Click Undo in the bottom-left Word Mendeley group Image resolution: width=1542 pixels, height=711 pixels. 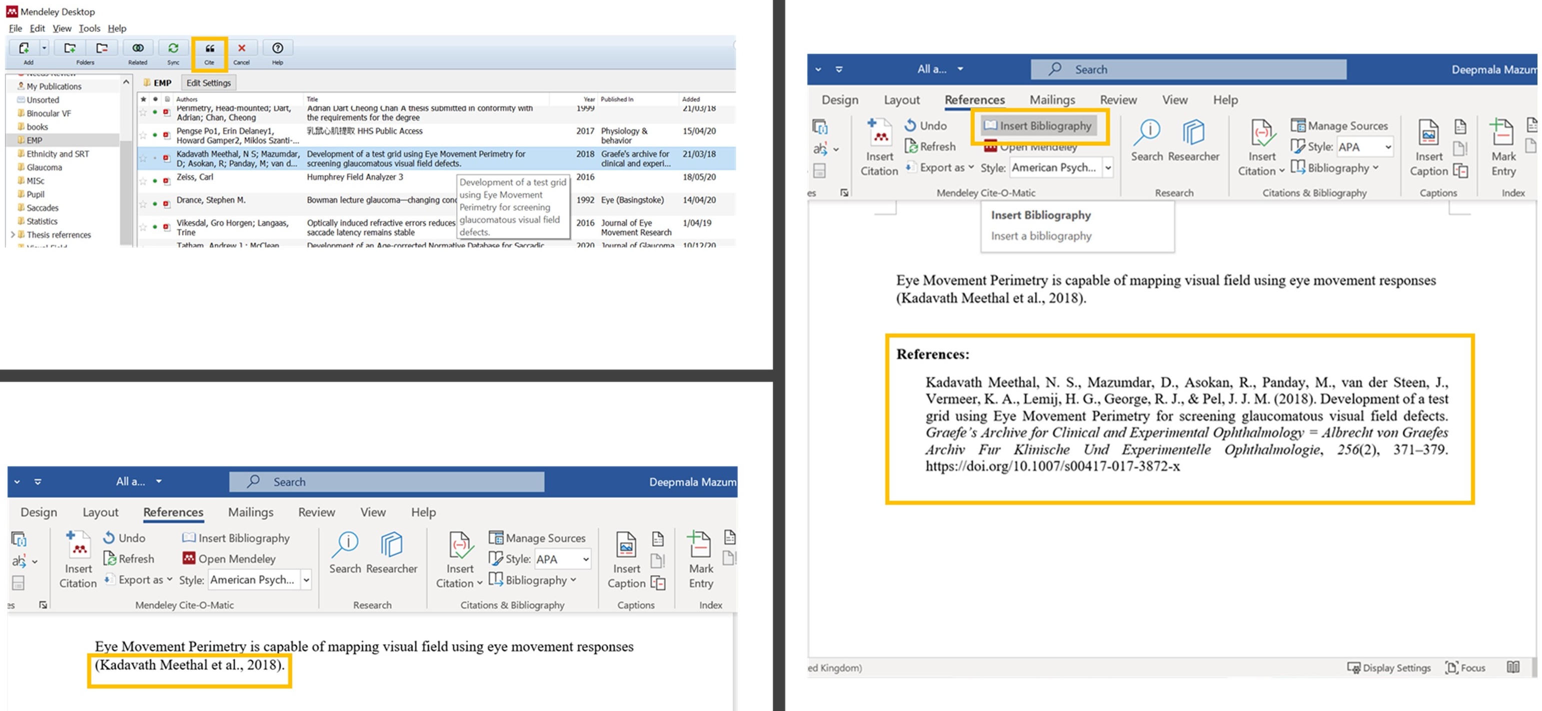(x=125, y=538)
